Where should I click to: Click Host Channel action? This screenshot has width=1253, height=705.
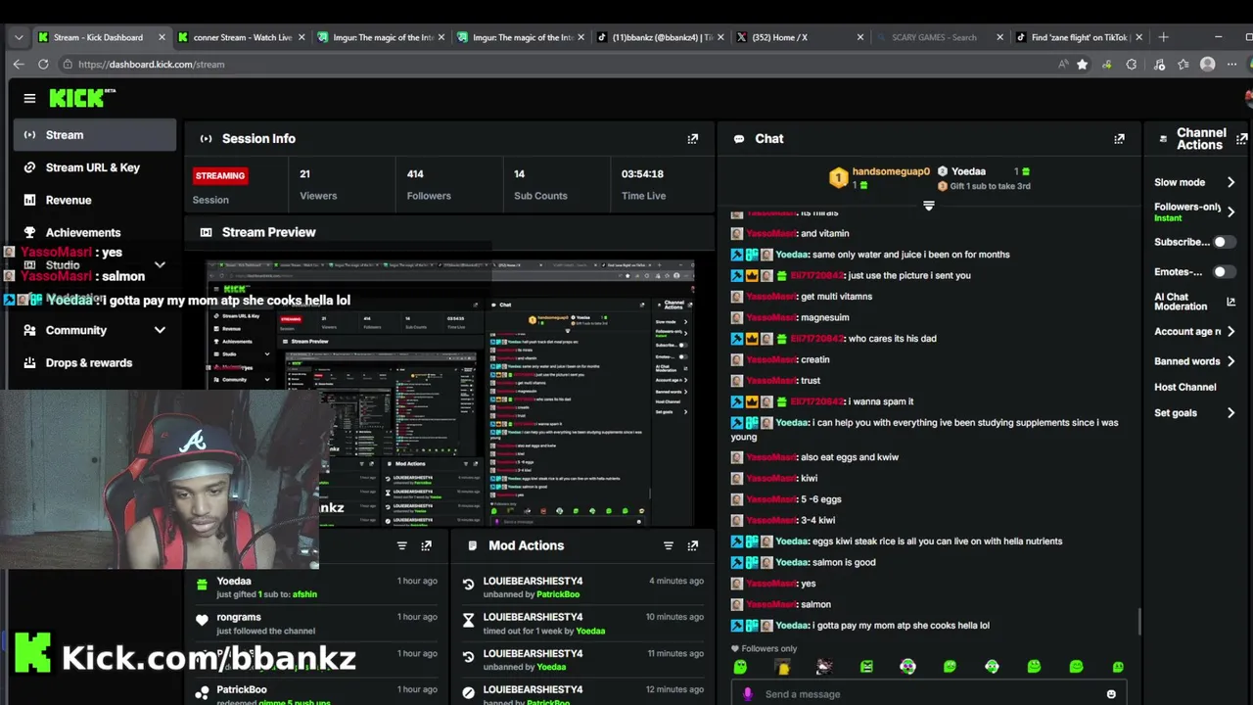pos(1184,387)
